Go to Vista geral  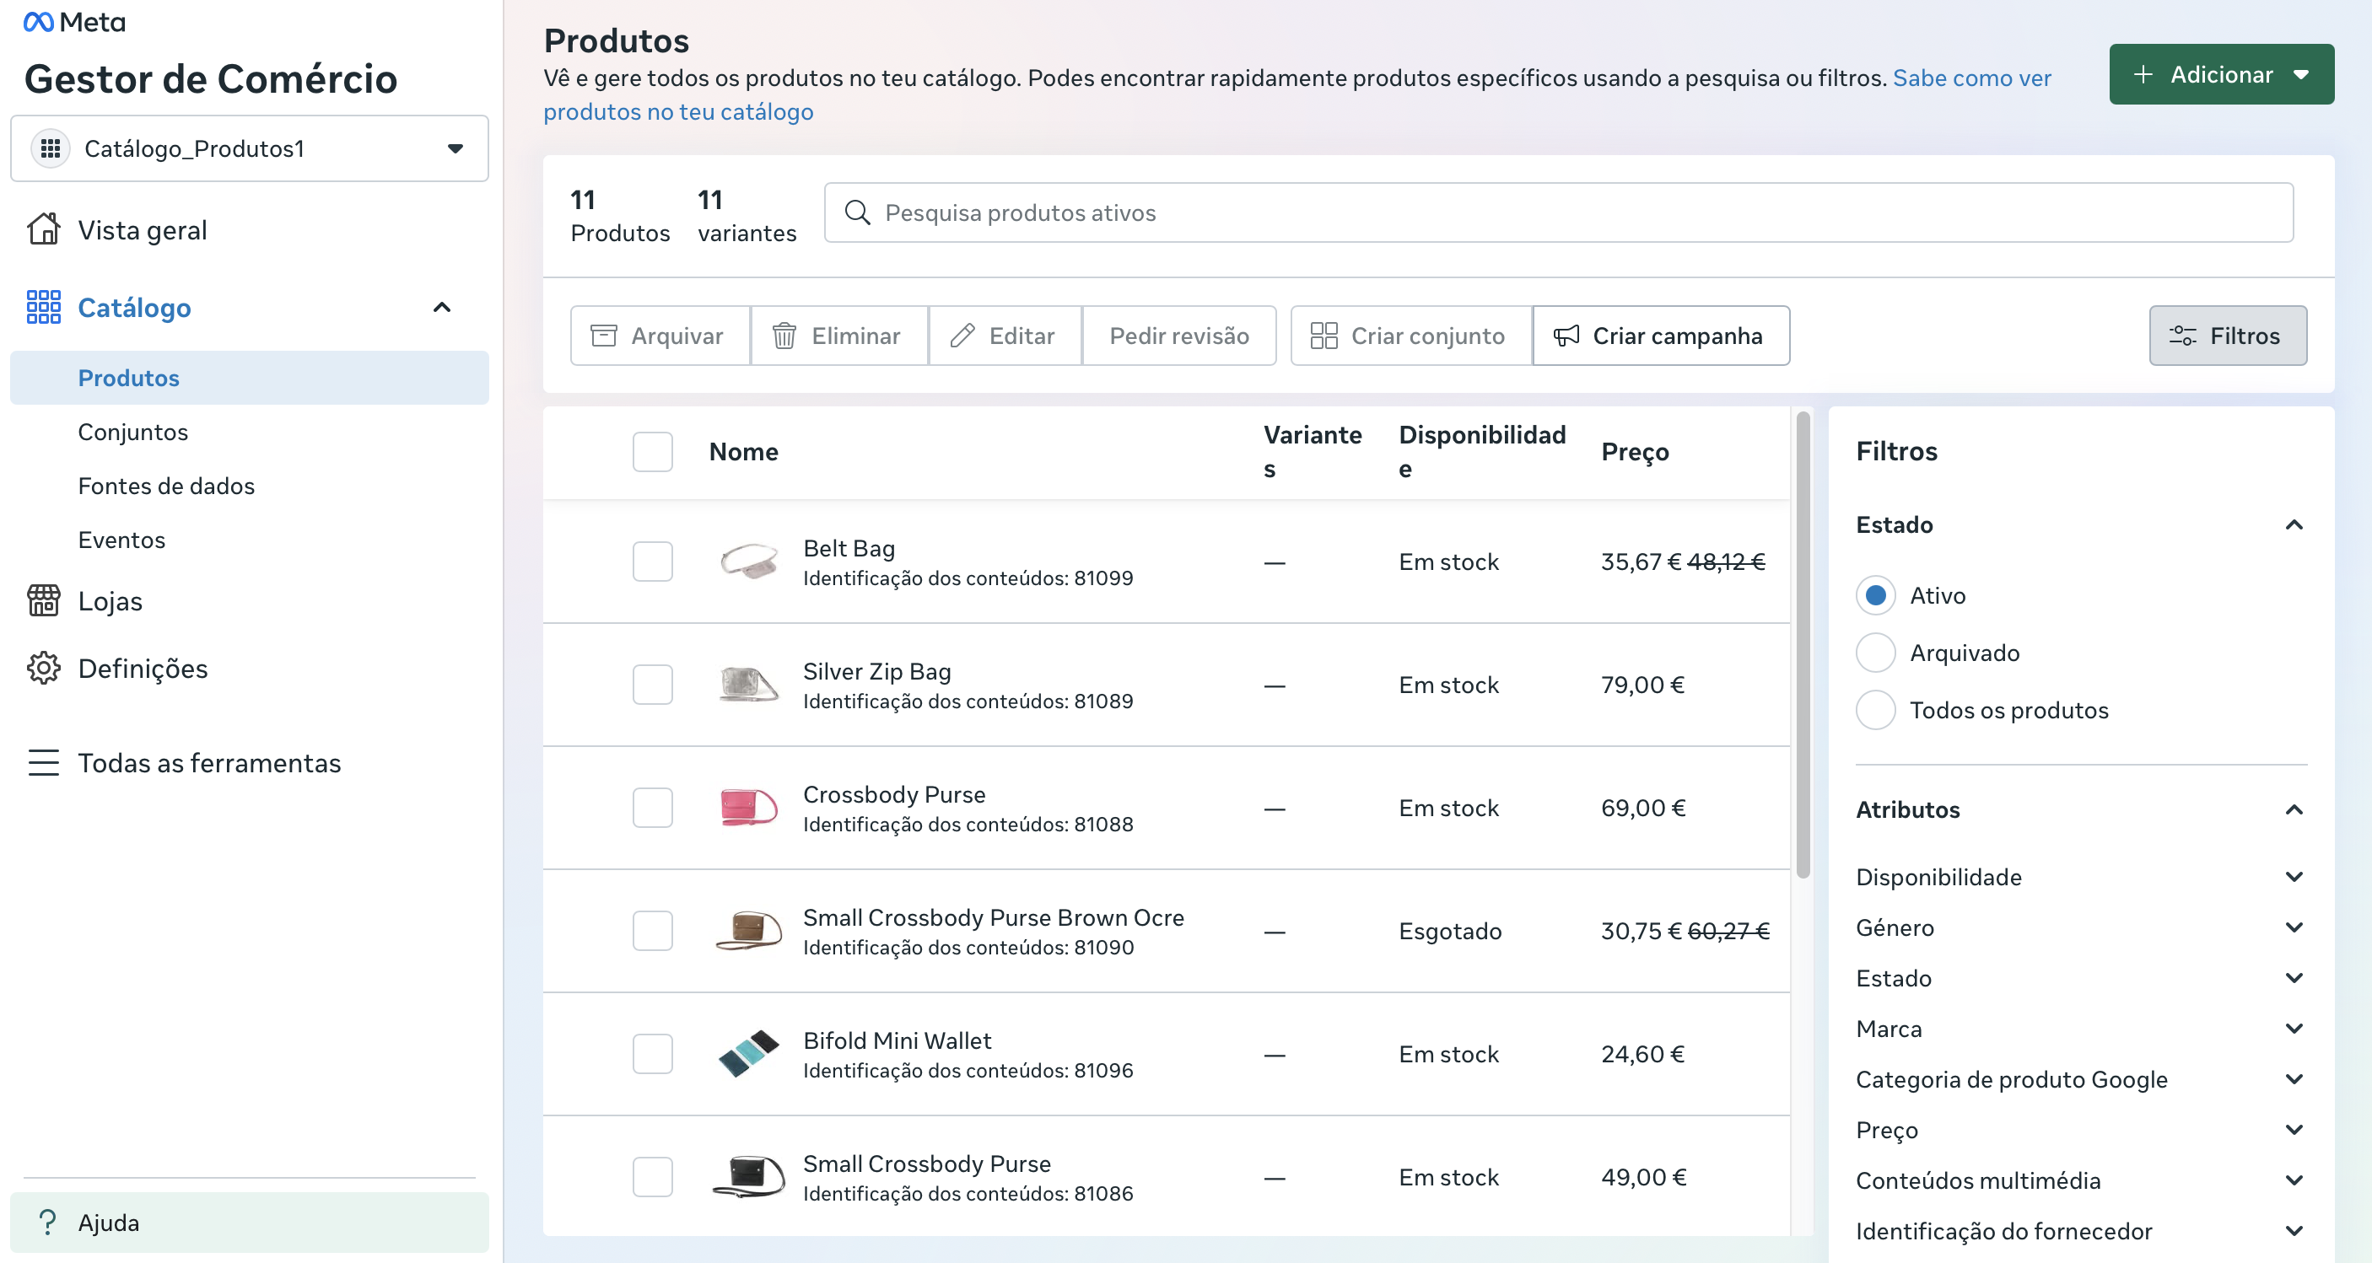click(x=143, y=230)
